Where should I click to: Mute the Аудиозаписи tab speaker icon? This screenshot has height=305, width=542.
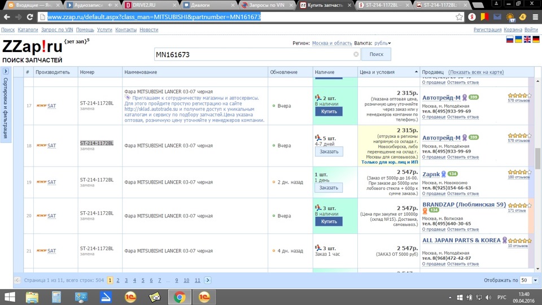110,5
